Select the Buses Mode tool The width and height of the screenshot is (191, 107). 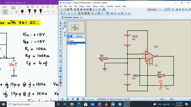click(60, 38)
